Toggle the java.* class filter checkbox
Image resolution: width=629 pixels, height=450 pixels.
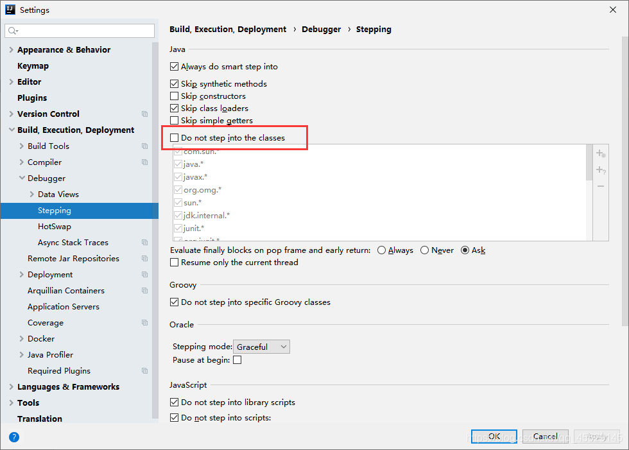click(x=178, y=164)
